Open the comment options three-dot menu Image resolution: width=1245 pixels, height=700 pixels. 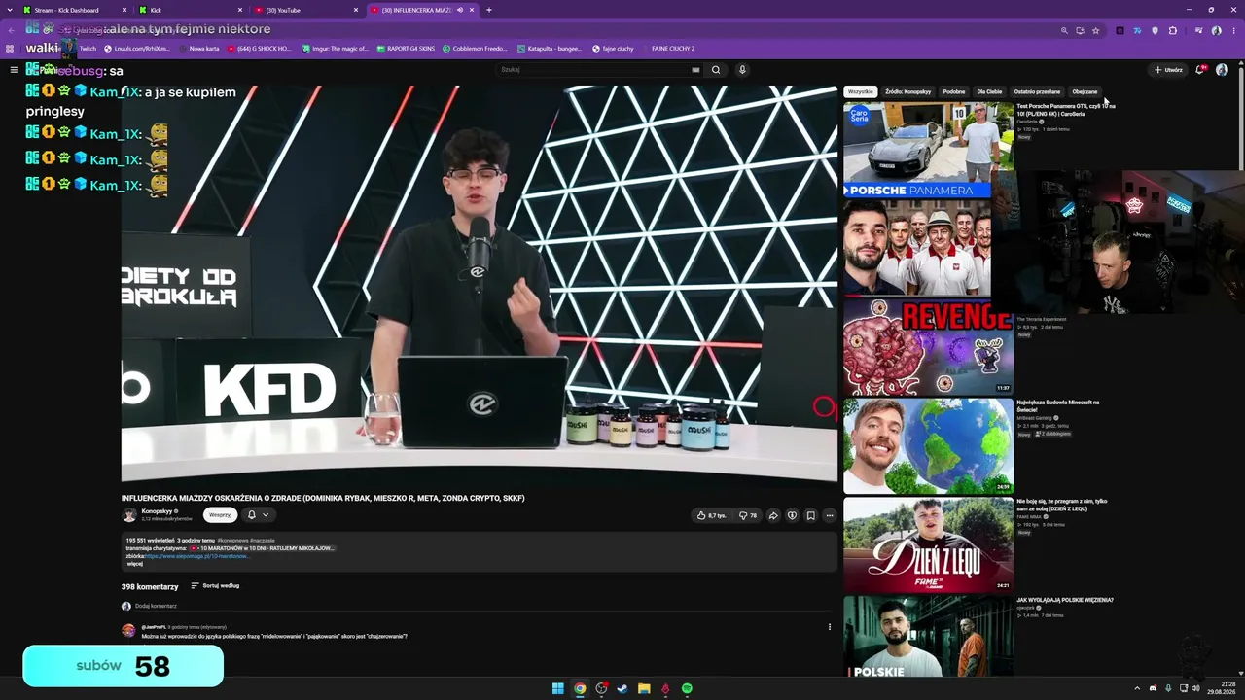[830, 627]
